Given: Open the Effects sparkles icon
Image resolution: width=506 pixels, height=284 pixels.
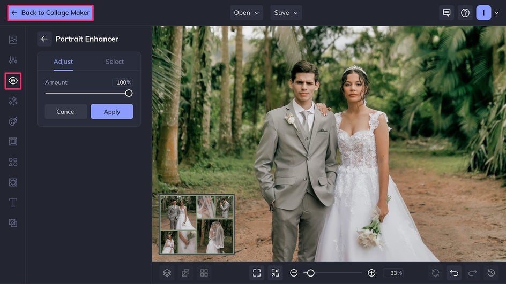Looking at the screenshot, I should point(13,101).
